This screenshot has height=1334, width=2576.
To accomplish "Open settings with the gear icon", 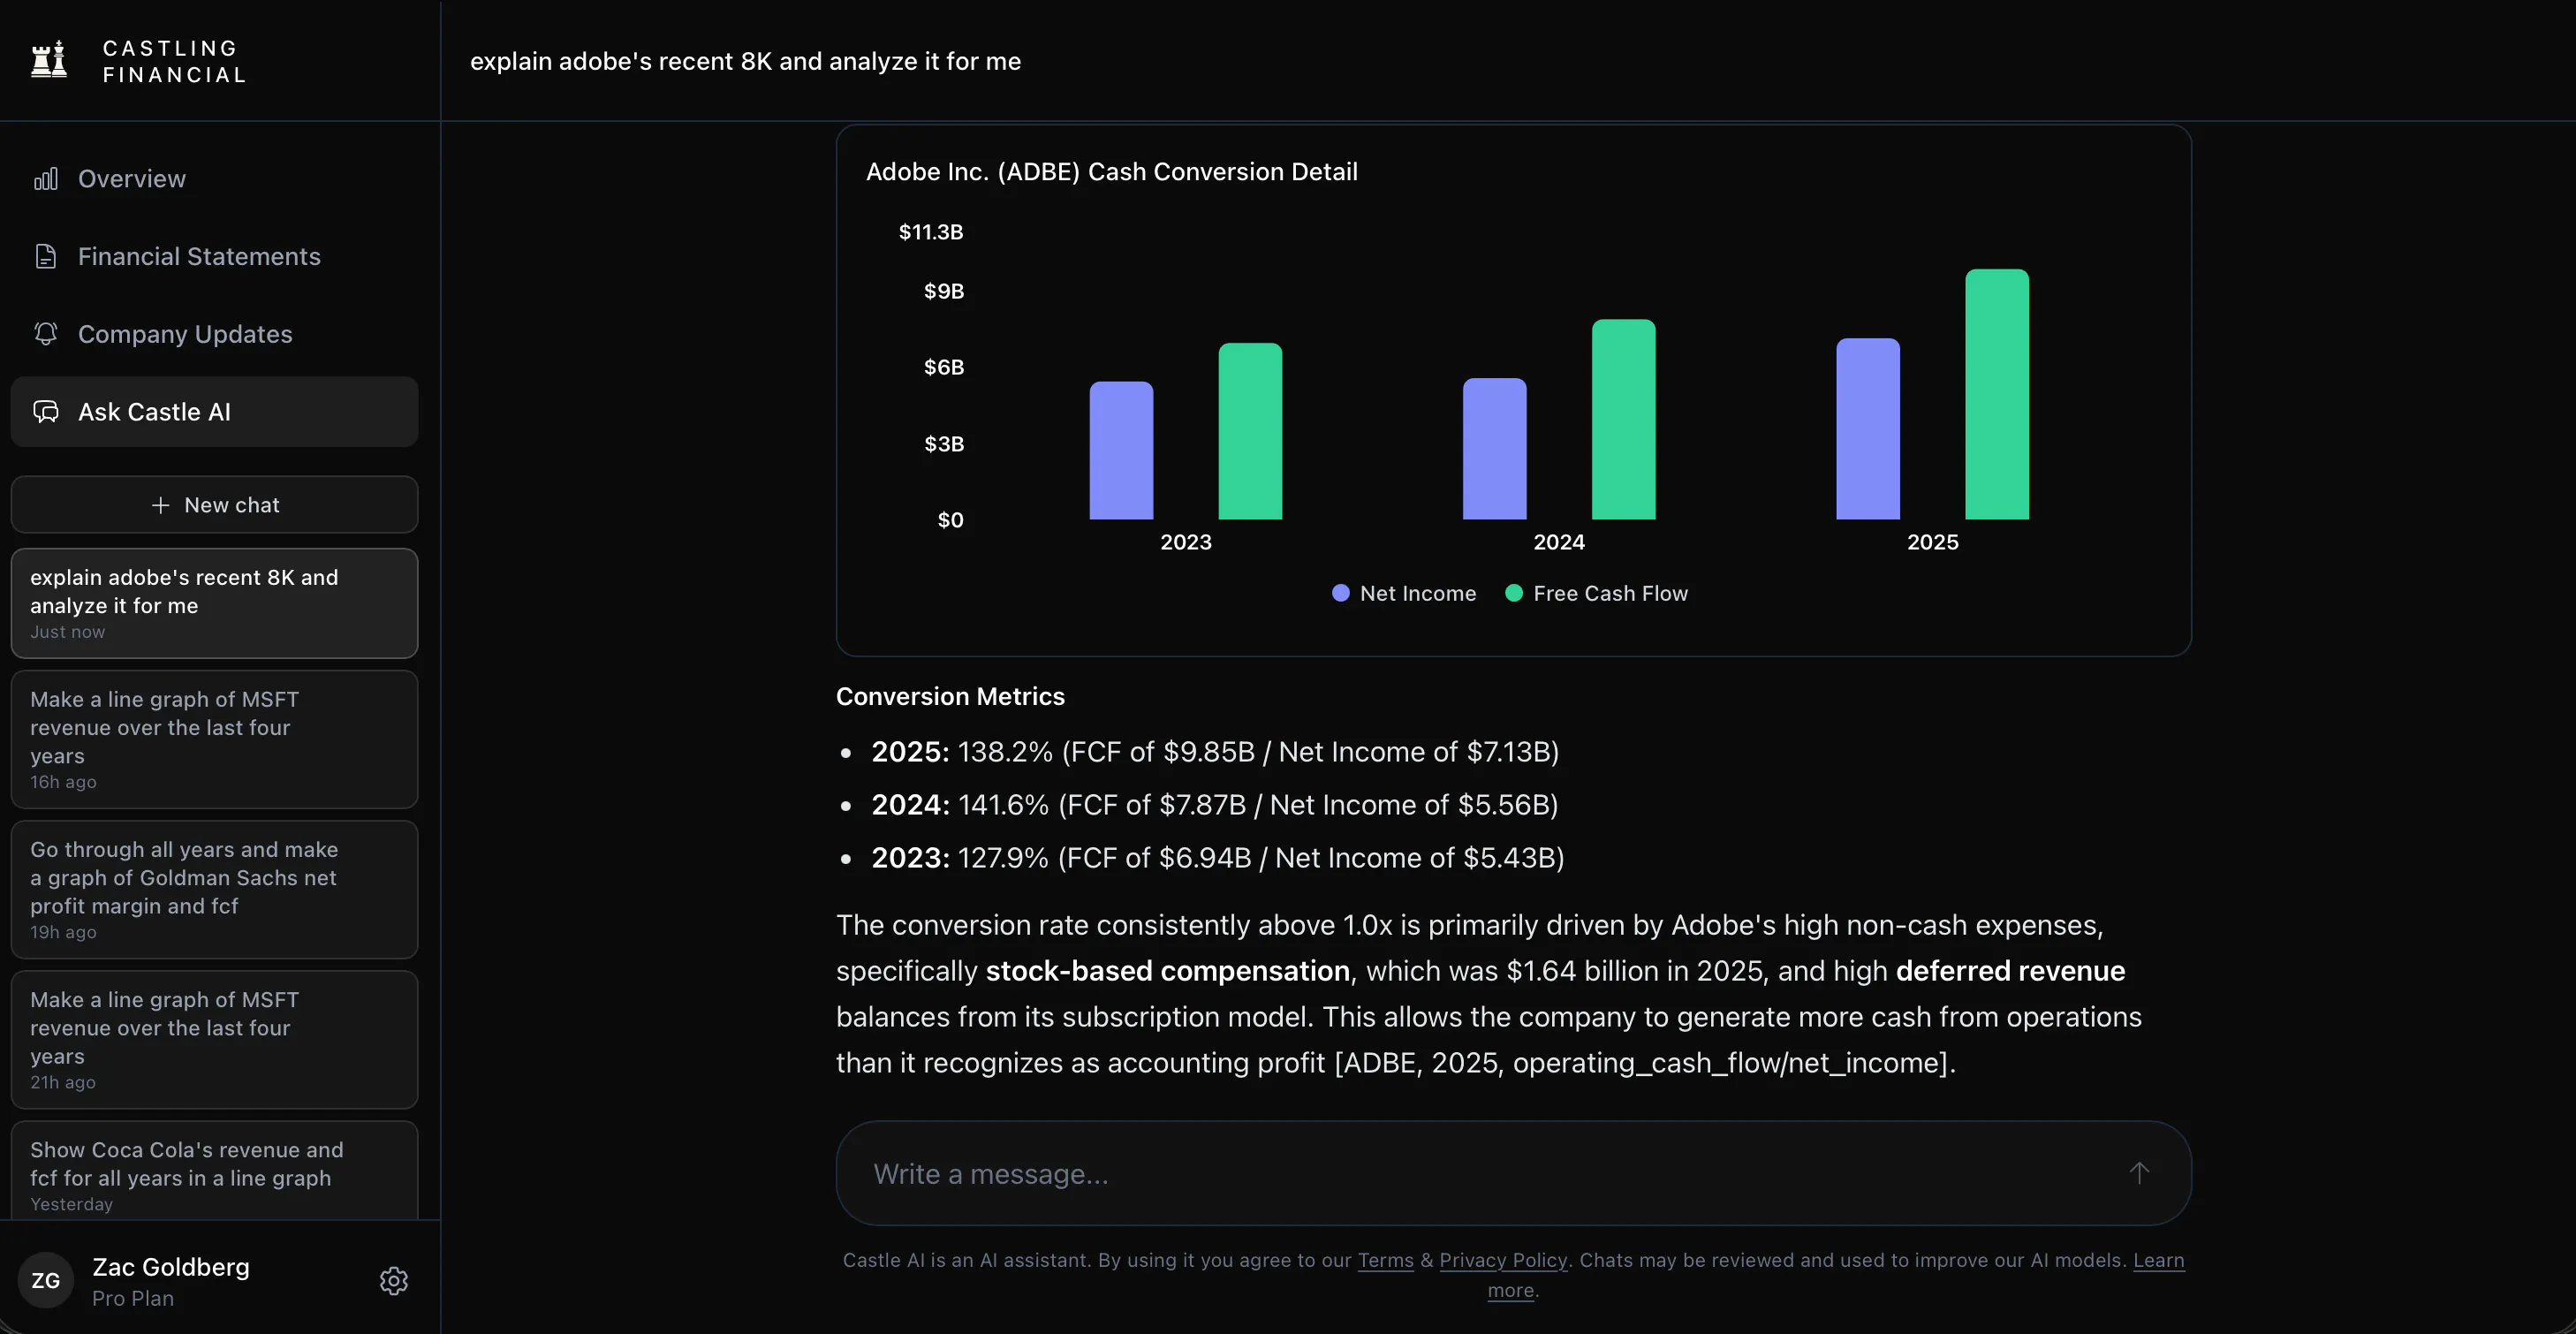I will coord(394,1281).
